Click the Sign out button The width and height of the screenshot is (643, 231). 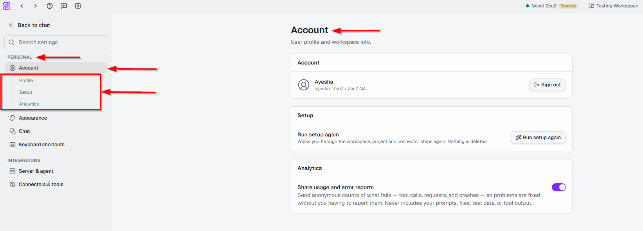[548, 85]
